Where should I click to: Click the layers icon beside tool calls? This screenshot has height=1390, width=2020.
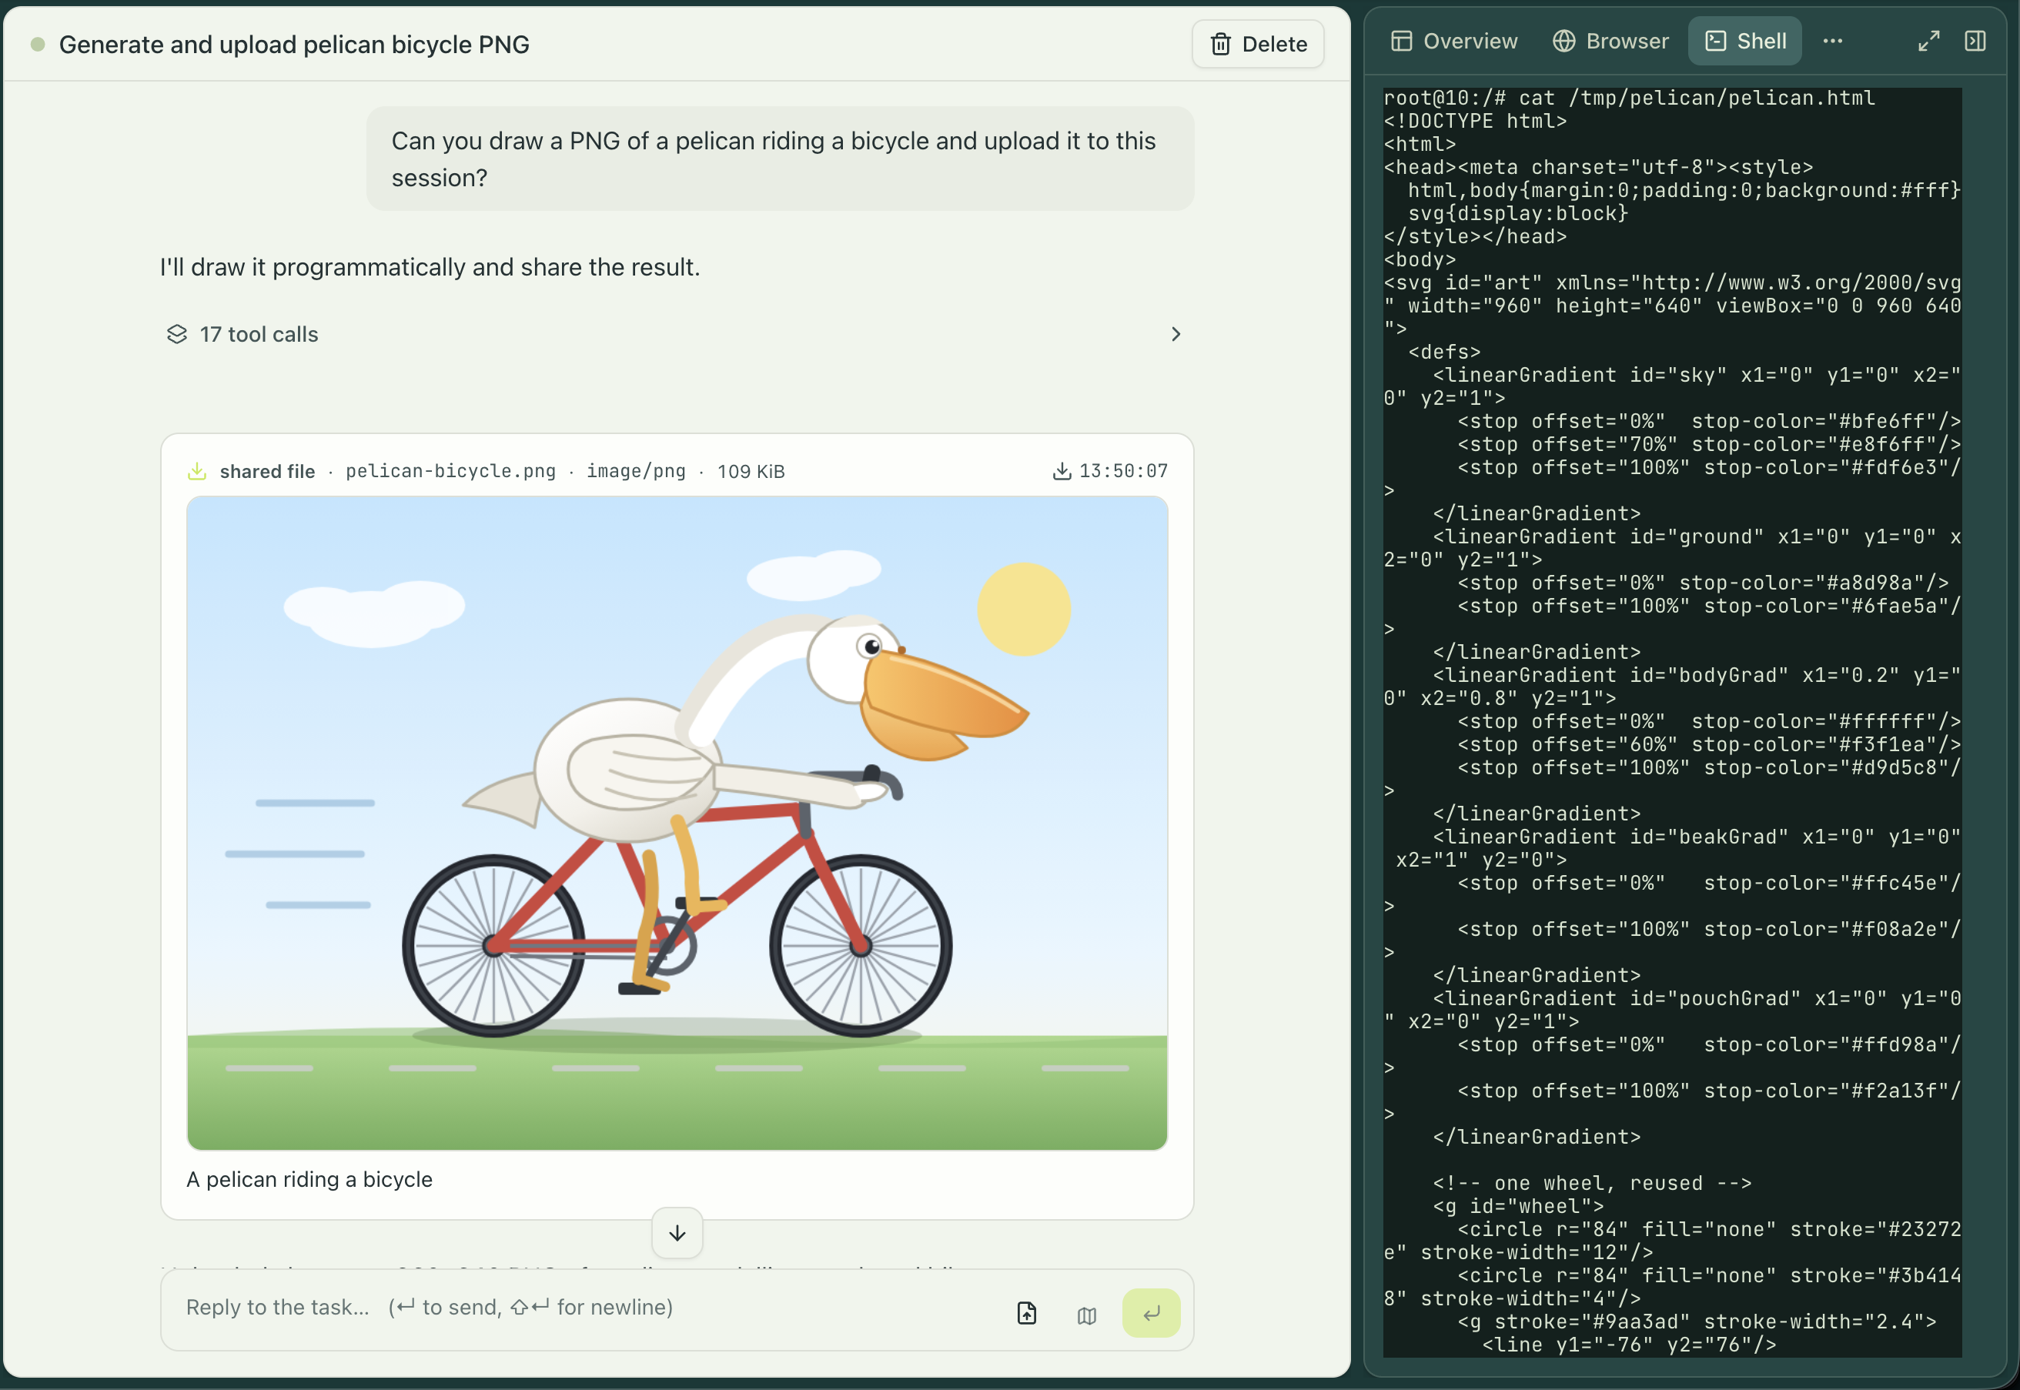pyautogui.click(x=177, y=335)
